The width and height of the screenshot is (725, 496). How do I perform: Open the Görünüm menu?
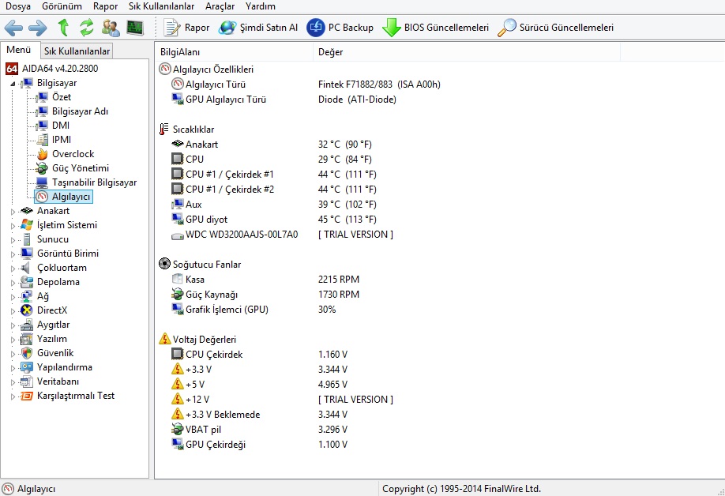click(x=62, y=6)
